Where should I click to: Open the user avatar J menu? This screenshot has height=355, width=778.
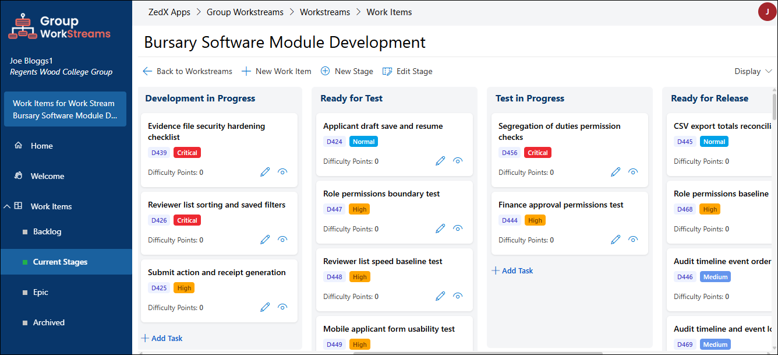tap(767, 12)
